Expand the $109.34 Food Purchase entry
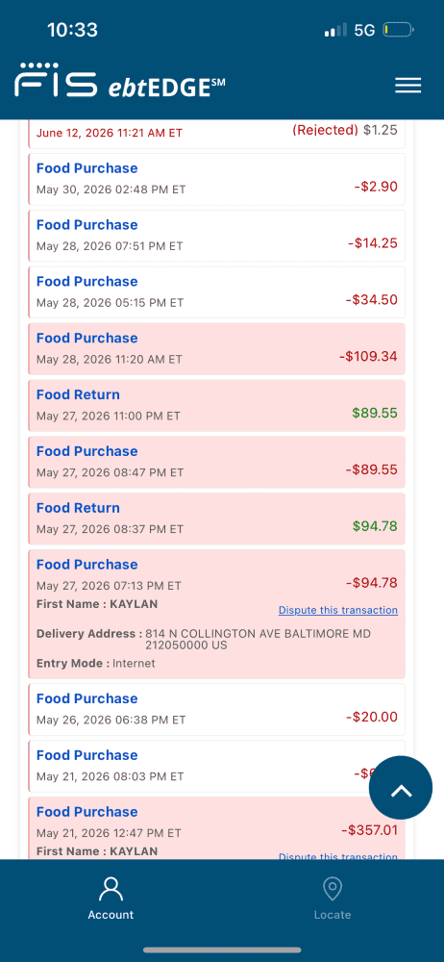This screenshot has height=962, width=444. [x=216, y=348]
